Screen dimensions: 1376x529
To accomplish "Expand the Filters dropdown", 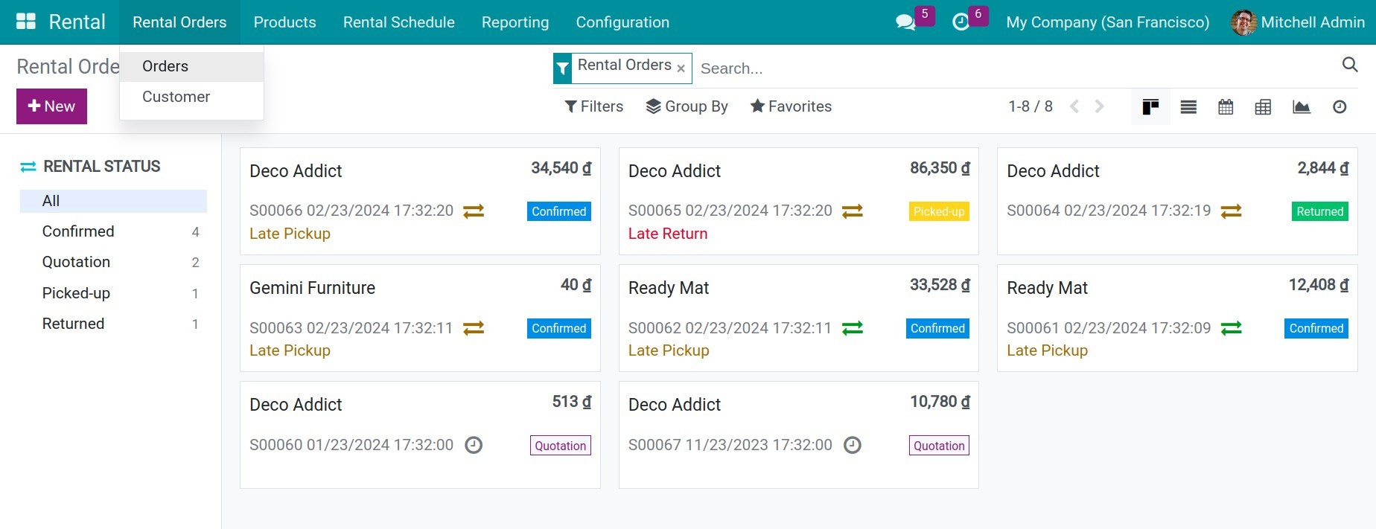I will pyautogui.click(x=594, y=106).
